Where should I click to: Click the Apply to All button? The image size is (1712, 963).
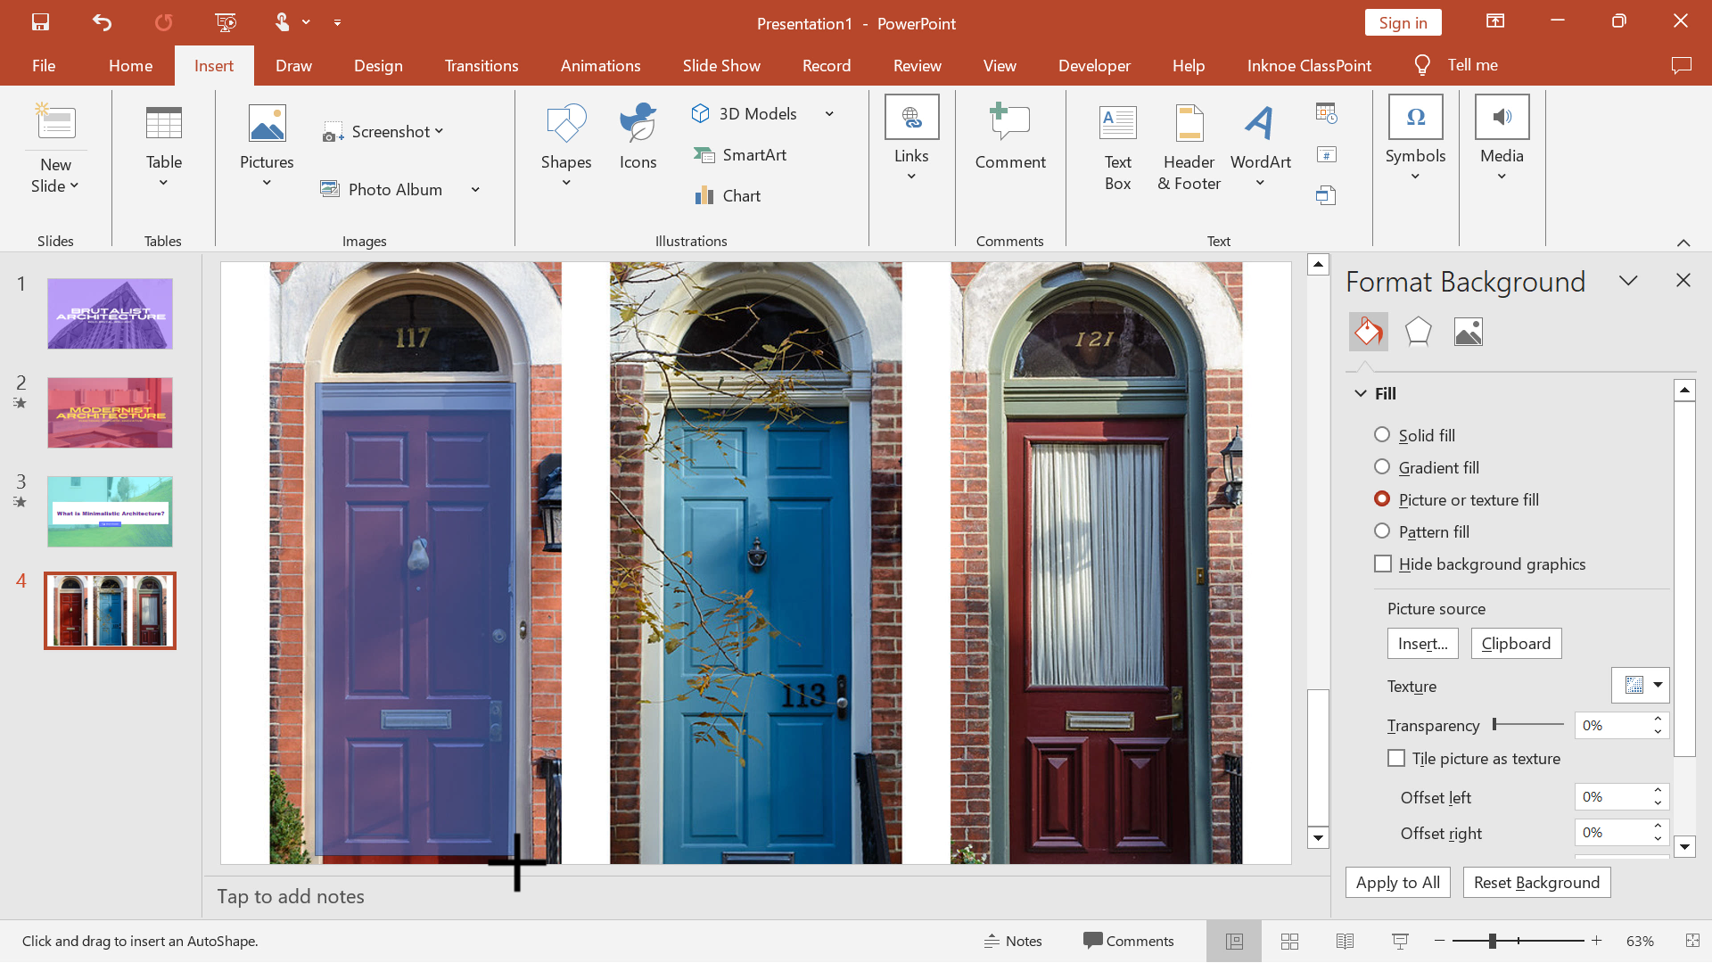click(x=1397, y=882)
